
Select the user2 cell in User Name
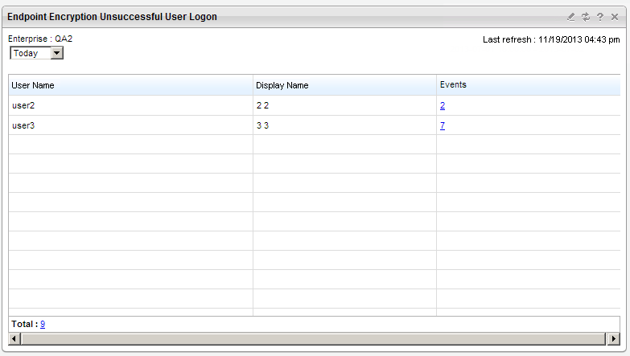24,105
